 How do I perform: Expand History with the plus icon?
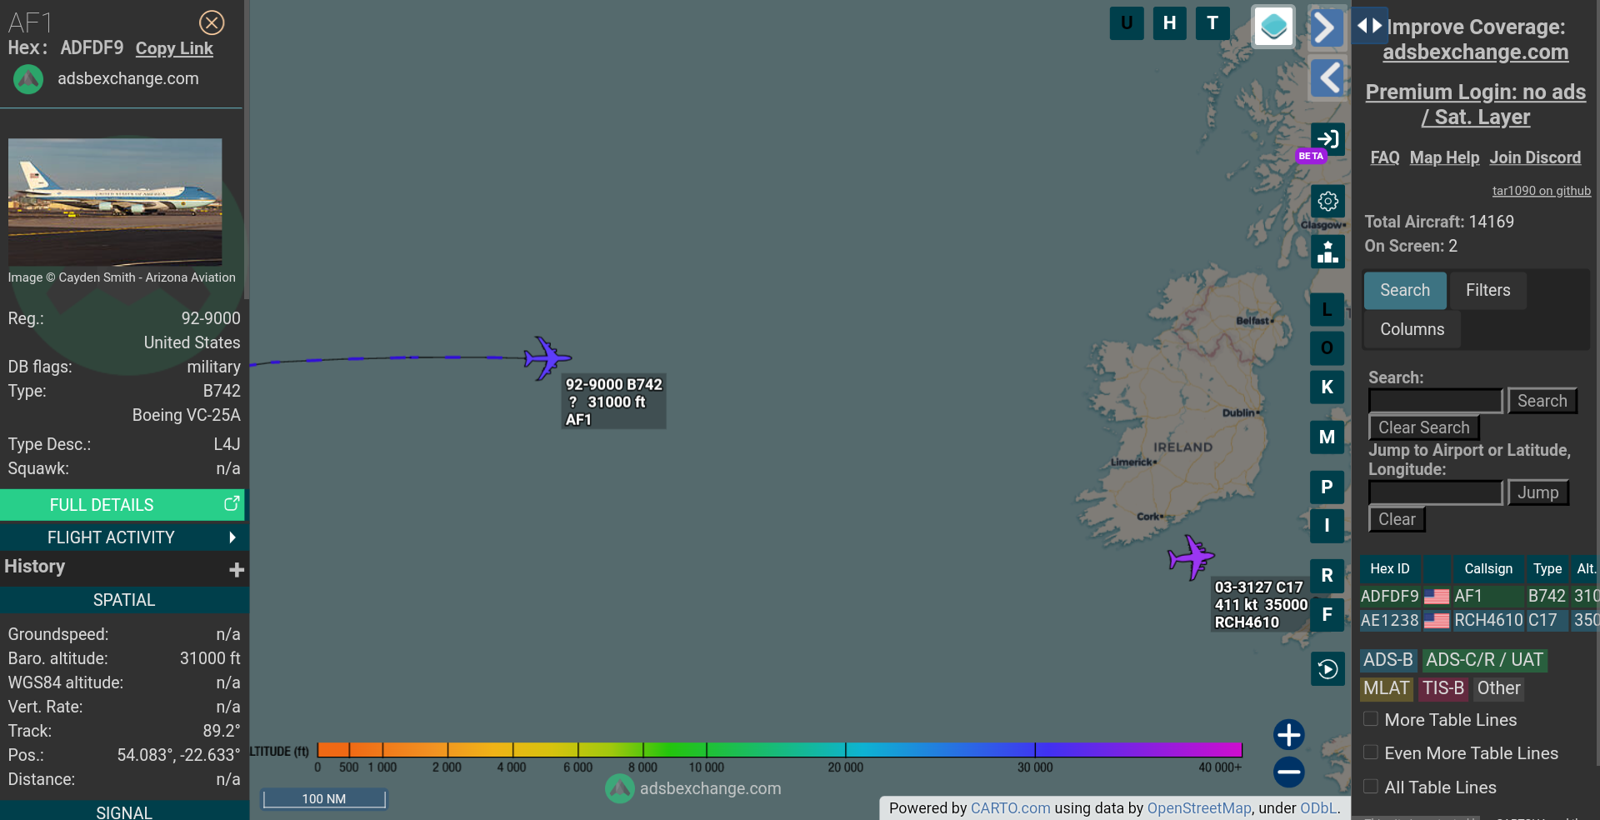(237, 570)
